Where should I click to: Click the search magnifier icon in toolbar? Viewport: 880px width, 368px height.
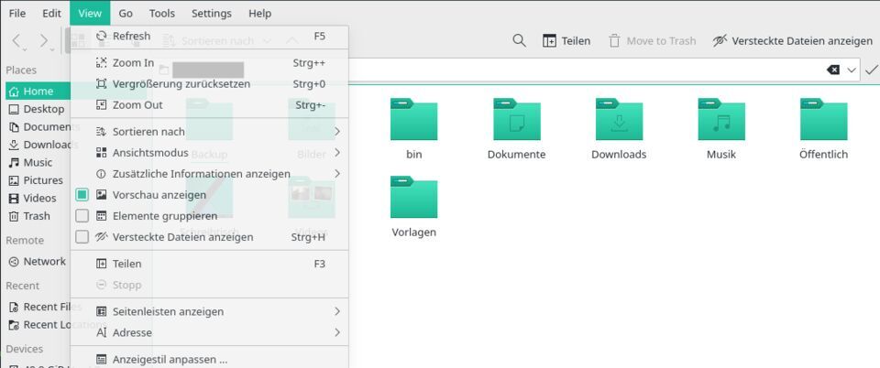[x=519, y=40]
